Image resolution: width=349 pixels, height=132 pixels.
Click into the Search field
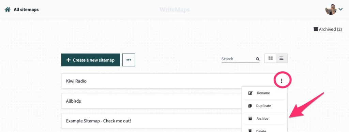(238, 59)
